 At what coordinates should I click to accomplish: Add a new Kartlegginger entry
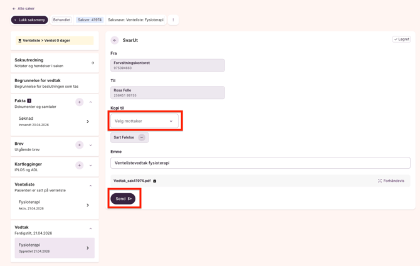80,166
